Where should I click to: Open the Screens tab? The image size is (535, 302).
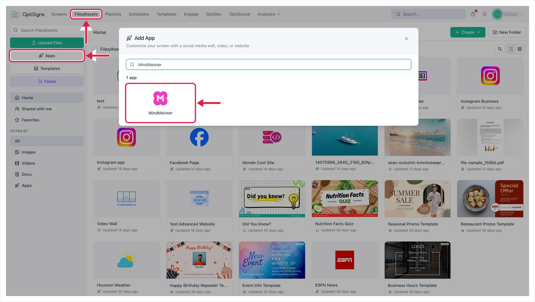coord(59,14)
